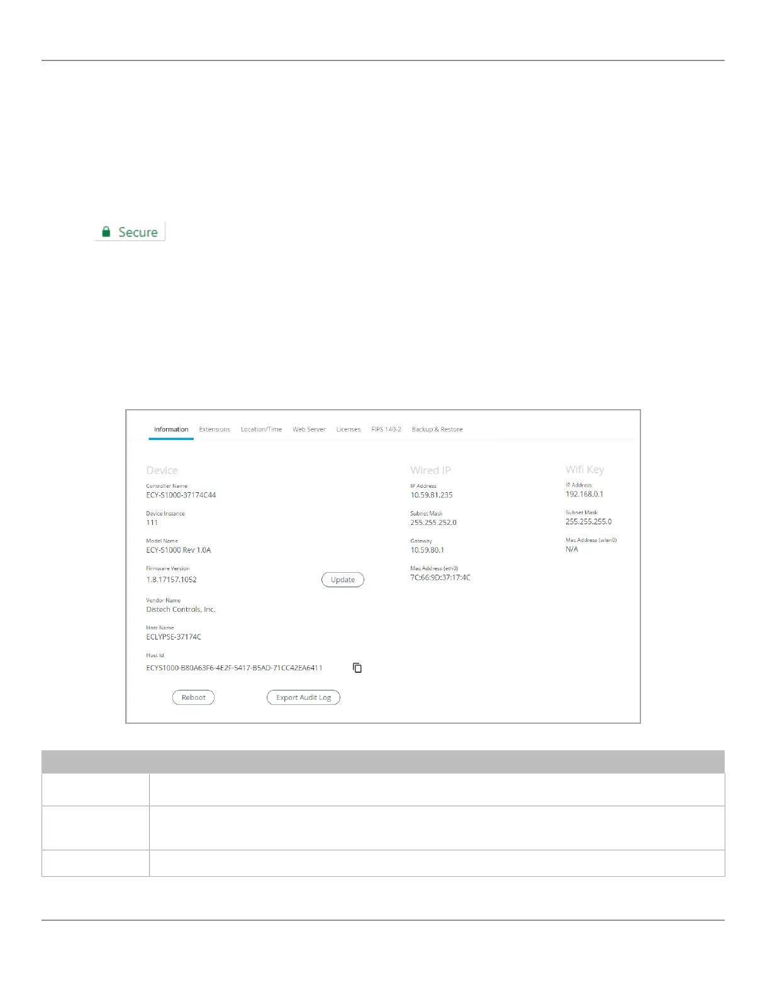Select Wifi subnet mask 255.255.255.0
The image size is (770, 997).
589,522
